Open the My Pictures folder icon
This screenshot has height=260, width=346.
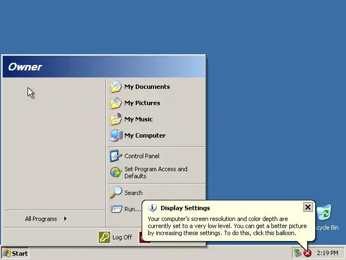[116, 103]
